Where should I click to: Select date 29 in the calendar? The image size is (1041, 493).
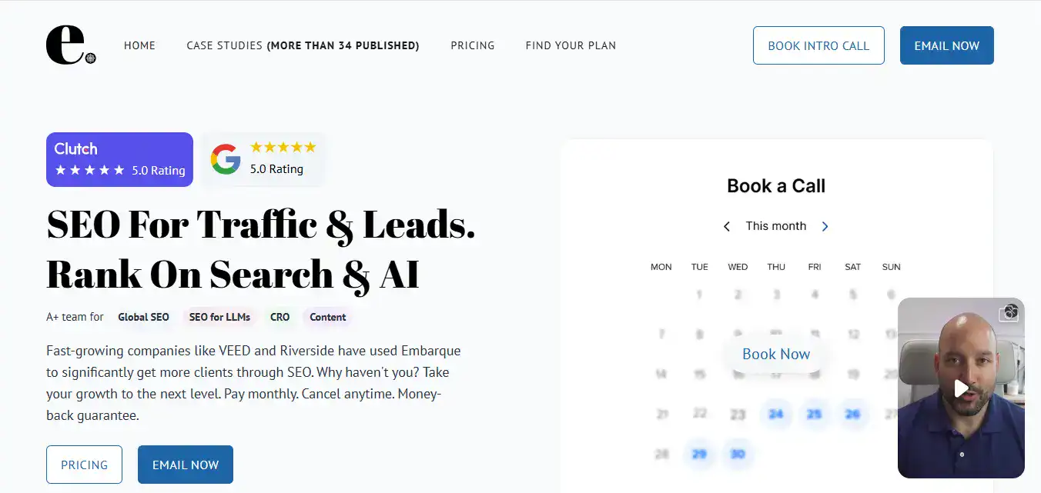point(699,454)
